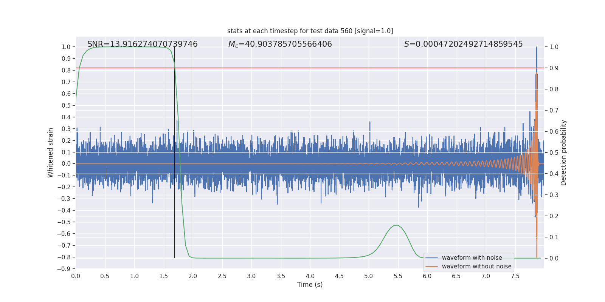The height and width of the screenshot is (302, 605).
Task: Select Whitened strain tick label −0.8
Action: pyautogui.click(x=64, y=257)
